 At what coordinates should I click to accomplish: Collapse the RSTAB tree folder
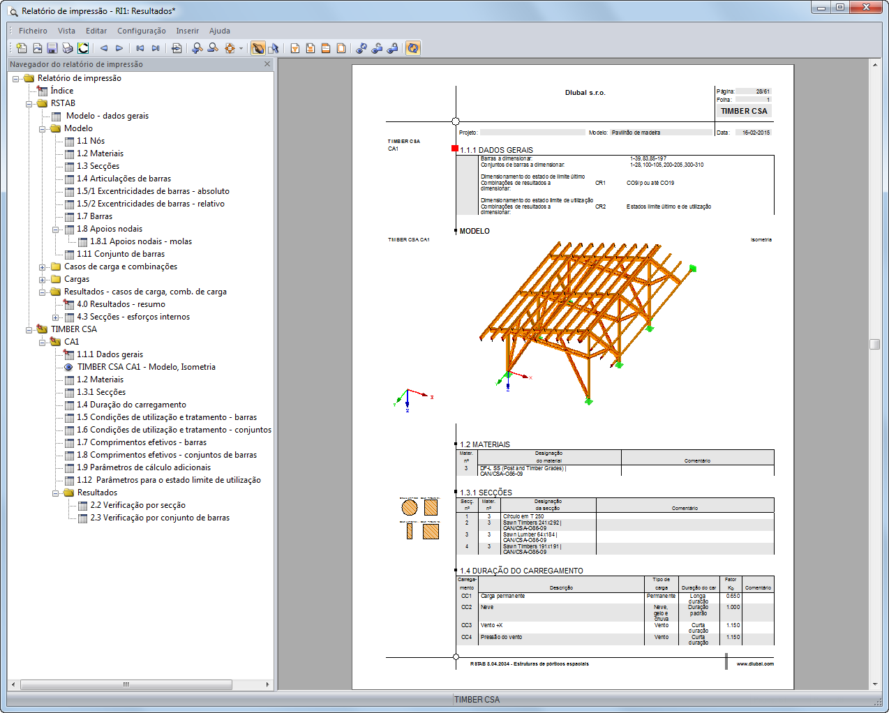29,103
